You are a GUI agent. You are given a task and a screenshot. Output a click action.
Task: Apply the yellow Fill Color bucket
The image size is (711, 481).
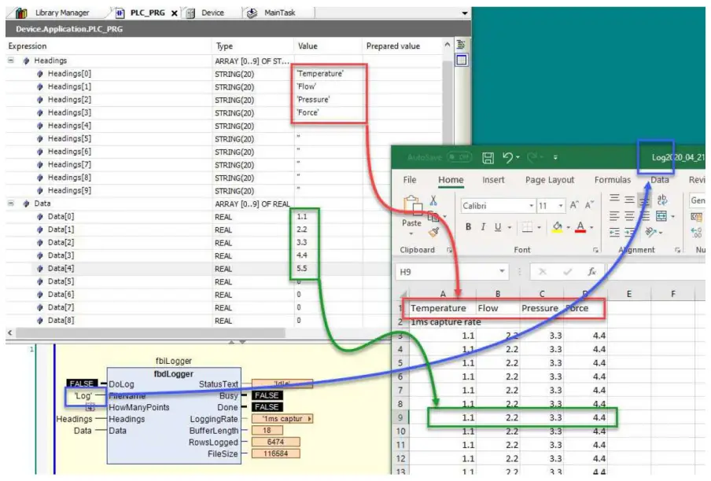point(558,227)
